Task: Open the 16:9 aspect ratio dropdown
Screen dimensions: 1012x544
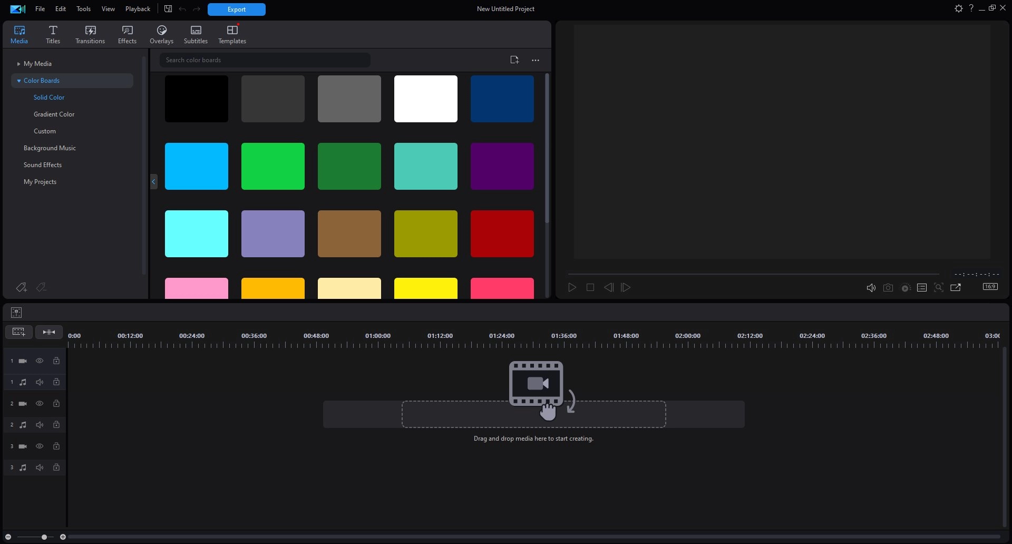Action: click(x=990, y=287)
